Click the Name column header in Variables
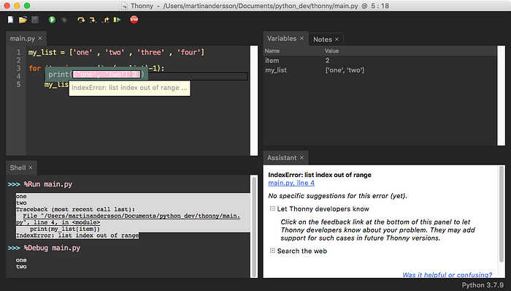This screenshot has height=291, width=511. tap(272, 51)
